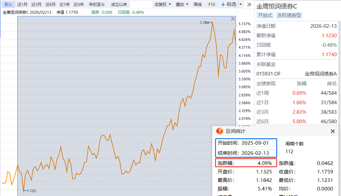Edit the 开始时间 date field
The image size is (341, 196).
click(x=258, y=143)
